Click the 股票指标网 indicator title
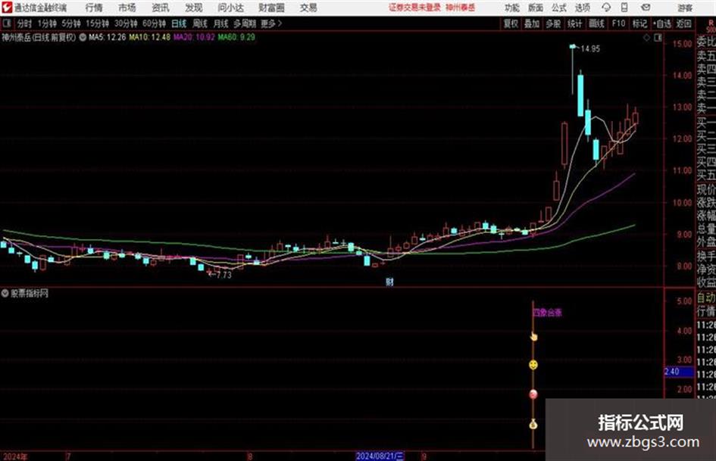This screenshot has width=716, height=461. (x=30, y=294)
